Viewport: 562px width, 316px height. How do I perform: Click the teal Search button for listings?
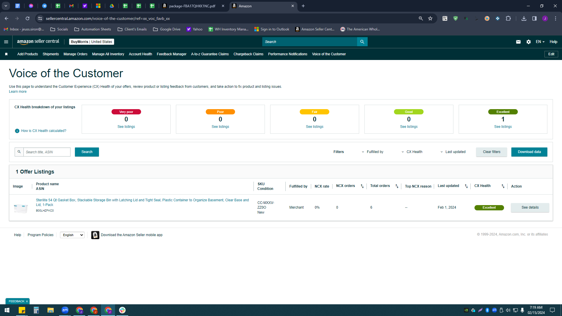pos(87,152)
